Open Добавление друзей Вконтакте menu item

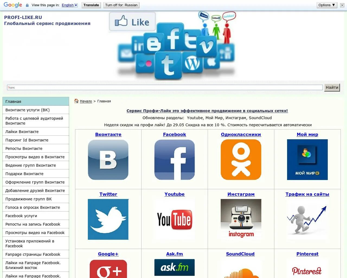point(36,191)
